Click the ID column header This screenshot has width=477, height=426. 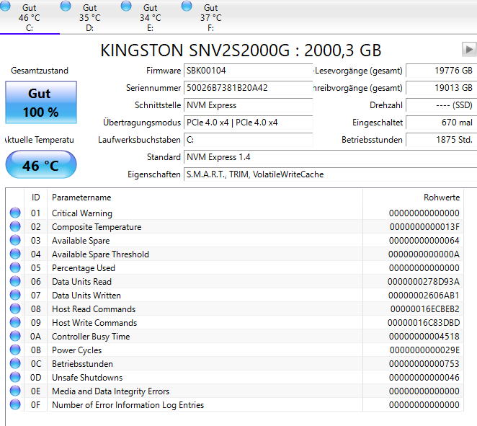pyautogui.click(x=35, y=198)
